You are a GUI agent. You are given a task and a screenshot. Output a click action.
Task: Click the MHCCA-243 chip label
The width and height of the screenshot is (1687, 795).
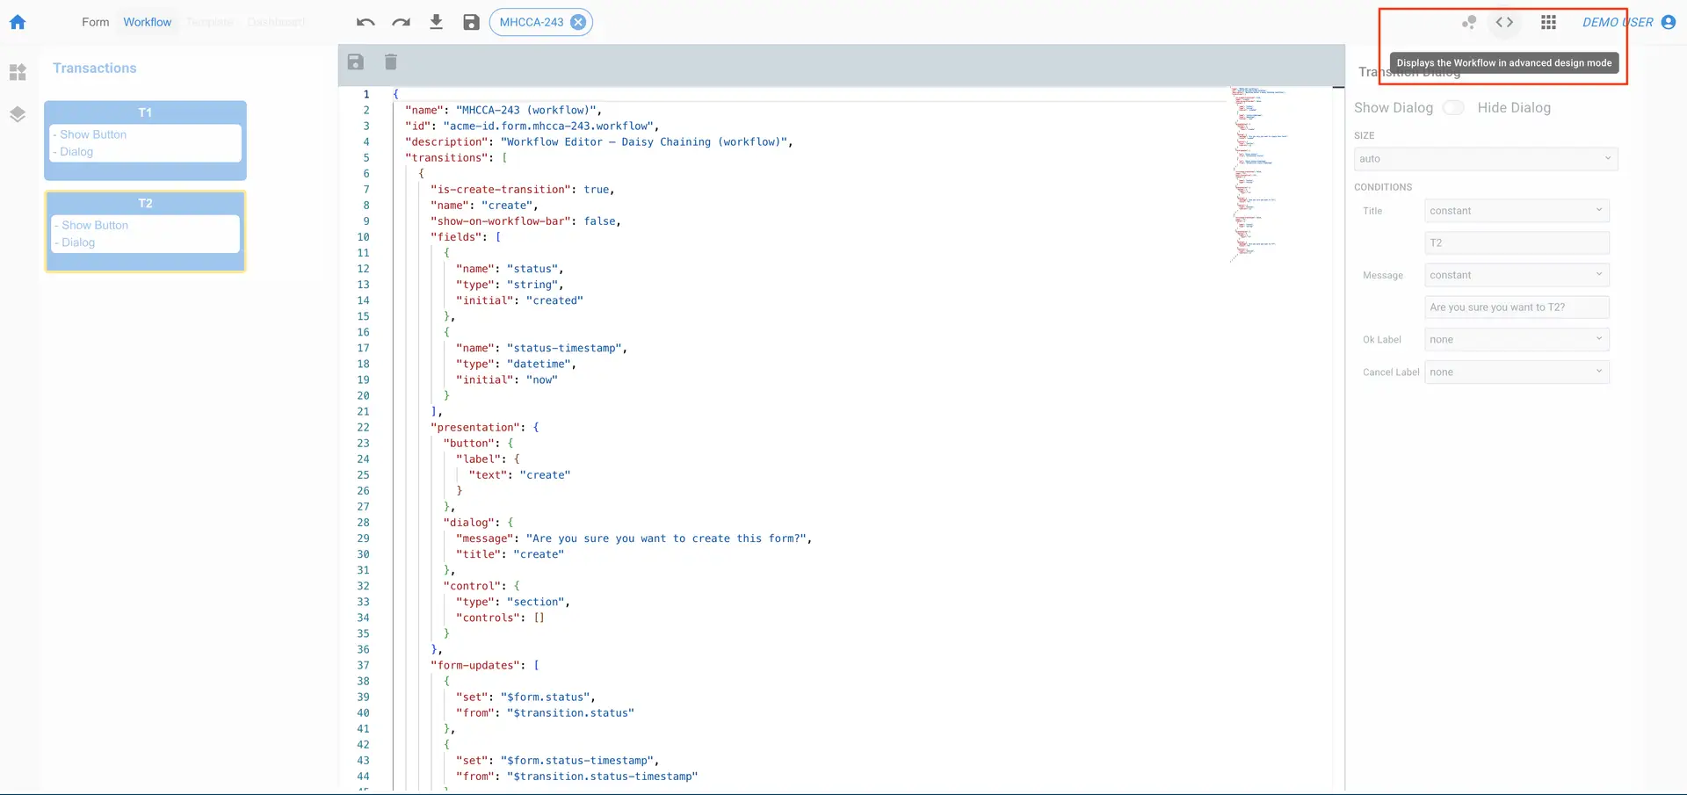click(532, 22)
